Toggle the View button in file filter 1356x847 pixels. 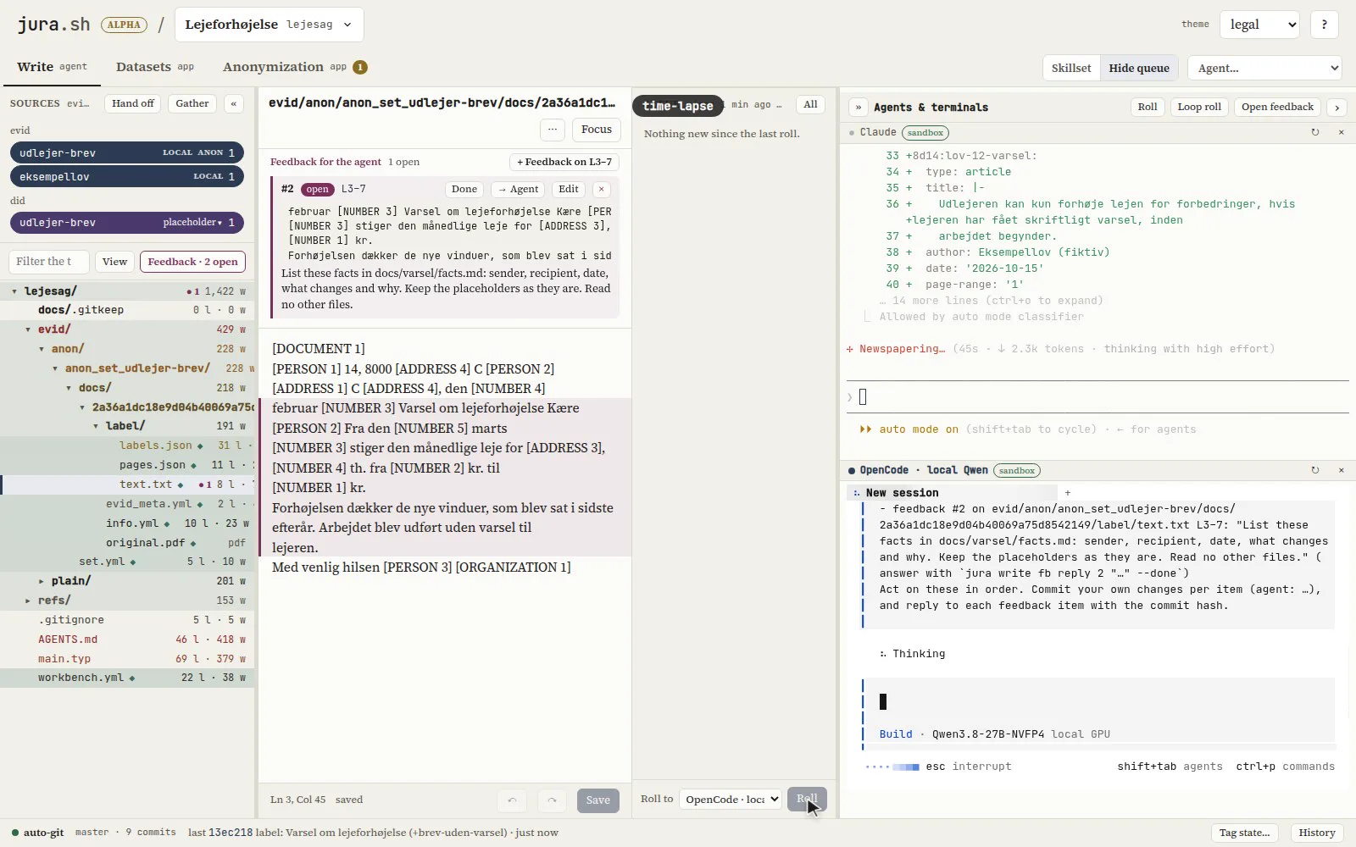click(114, 262)
